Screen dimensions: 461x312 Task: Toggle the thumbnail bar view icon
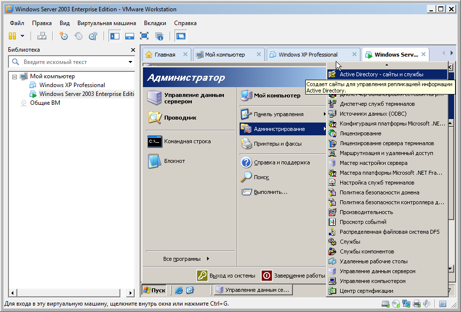[x=130, y=36]
